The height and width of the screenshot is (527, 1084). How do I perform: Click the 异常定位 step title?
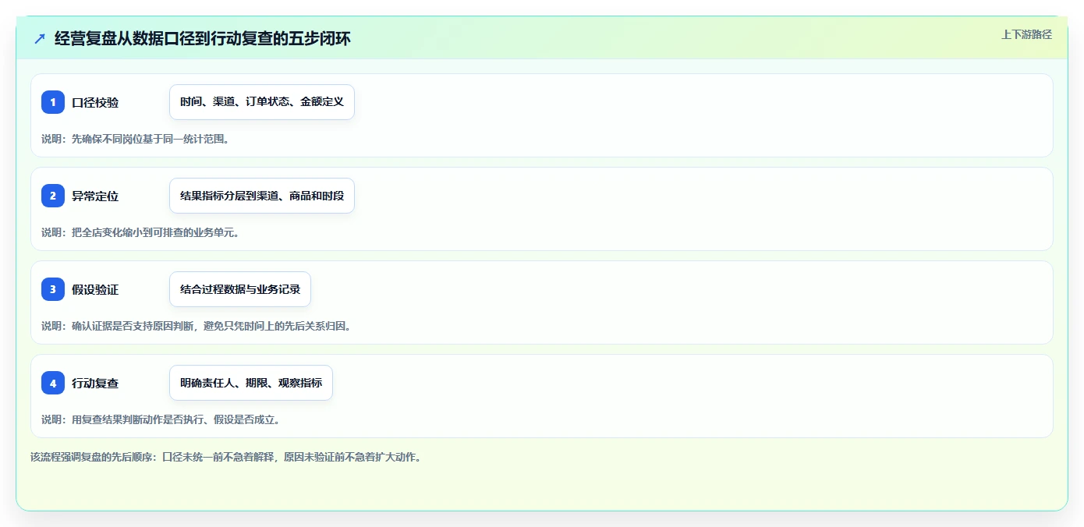pyautogui.click(x=95, y=196)
